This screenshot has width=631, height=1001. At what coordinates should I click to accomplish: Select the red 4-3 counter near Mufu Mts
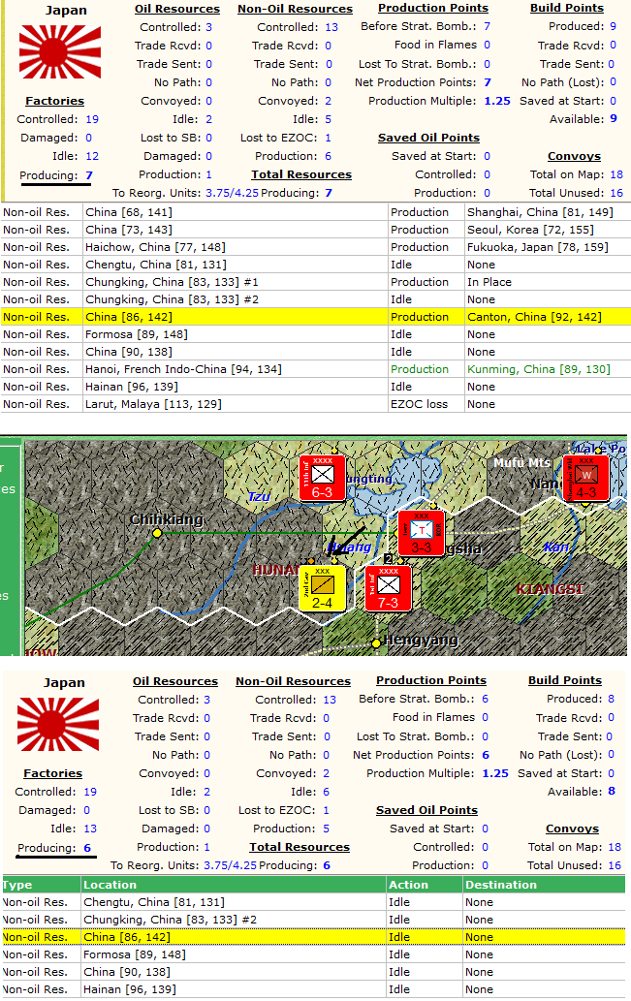(x=585, y=478)
